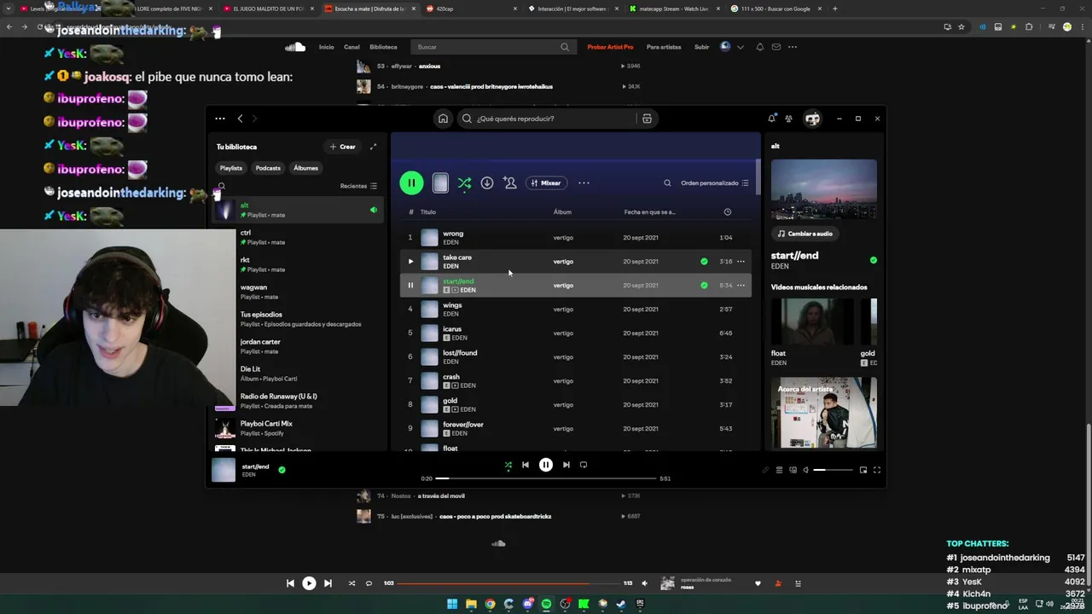The height and width of the screenshot is (614, 1092).
Task: Open the Spotify queue
Action: tap(779, 470)
